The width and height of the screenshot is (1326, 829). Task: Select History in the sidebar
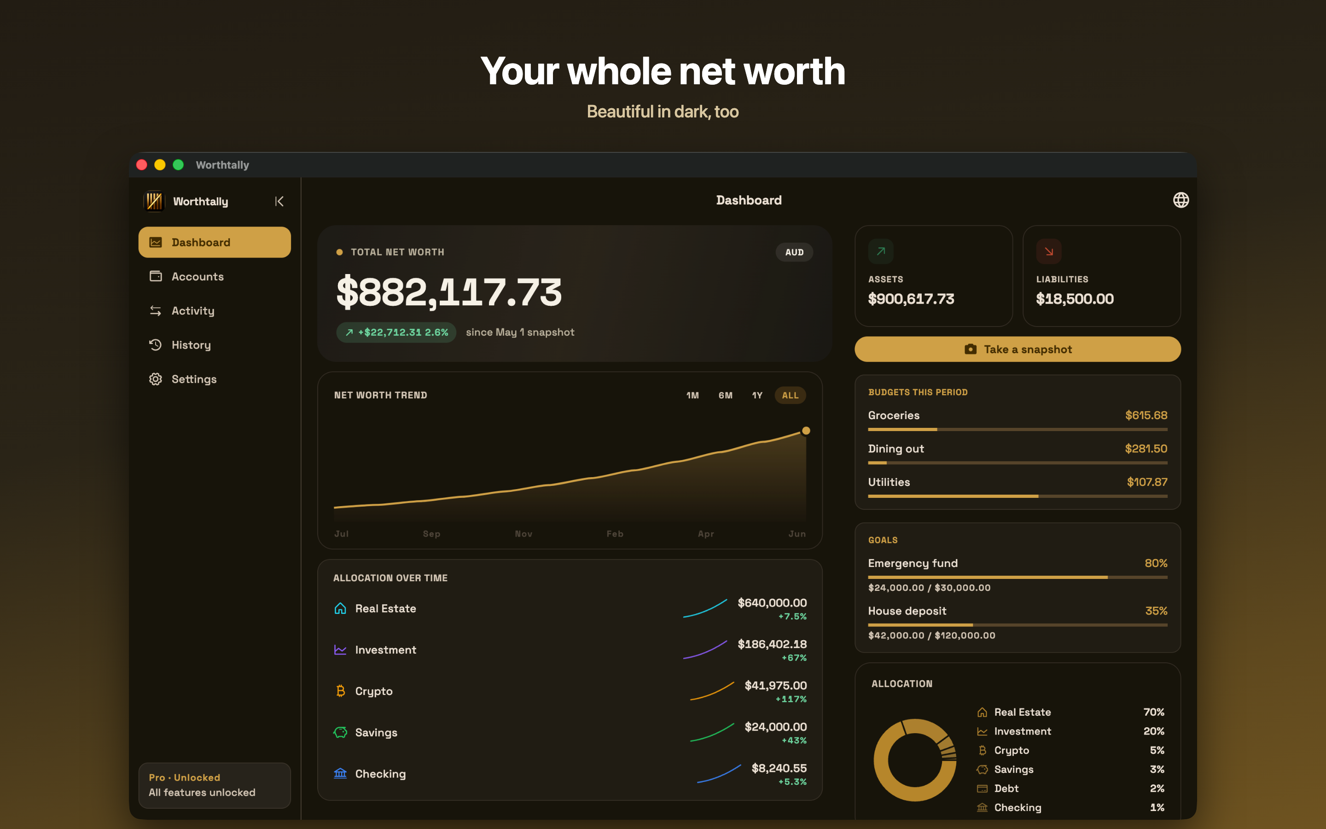[214, 345]
